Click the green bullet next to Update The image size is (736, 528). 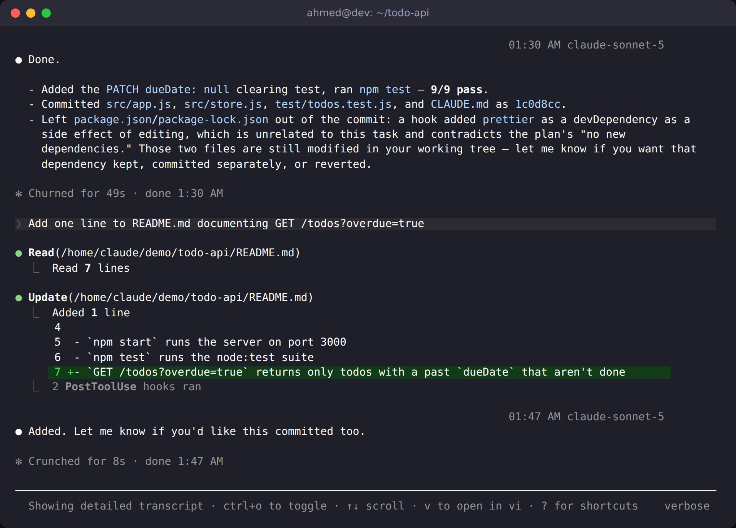pyautogui.click(x=18, y=298)
